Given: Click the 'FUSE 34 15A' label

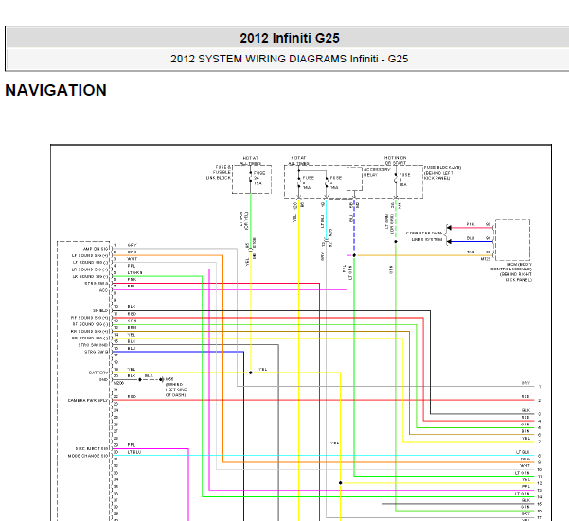Looking at the screenshot, I should [259, 179].
